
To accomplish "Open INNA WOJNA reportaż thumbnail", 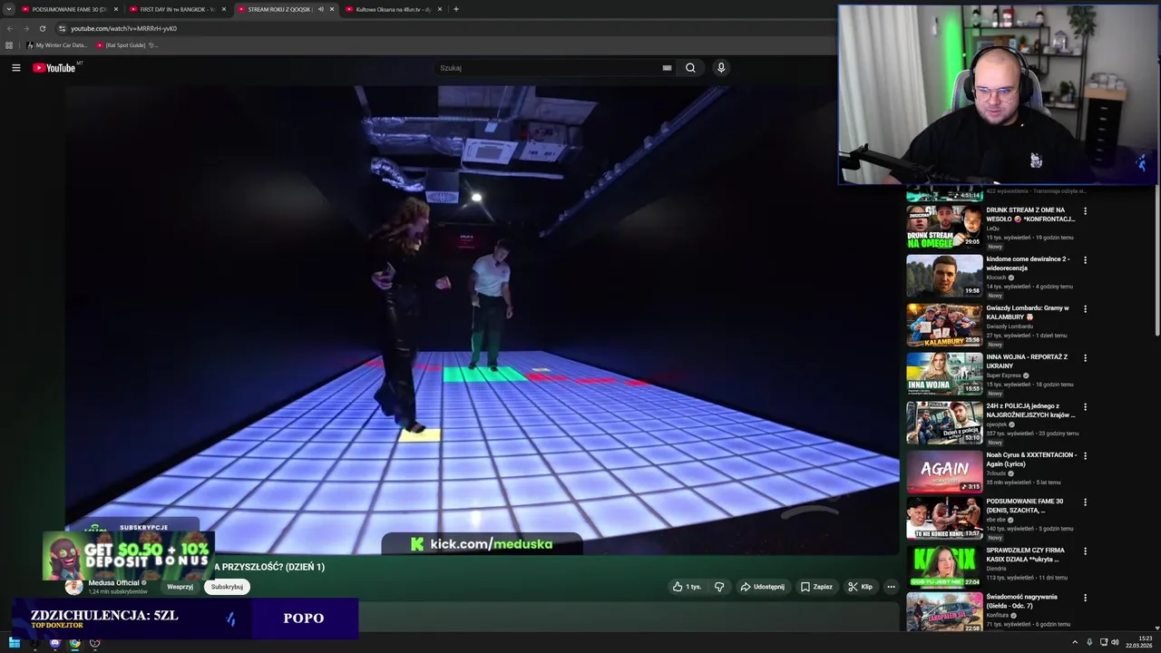I will pyautogui.click(x=944, y=374).
